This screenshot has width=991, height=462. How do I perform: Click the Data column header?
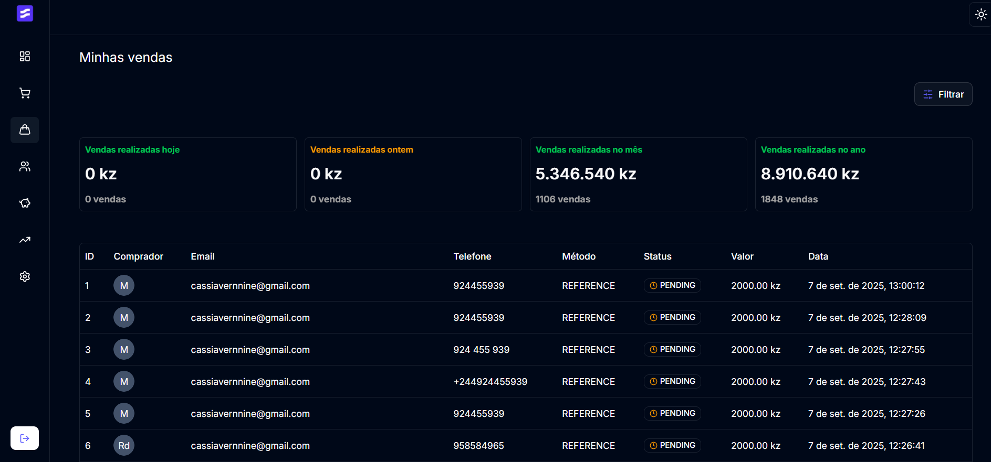818,256
